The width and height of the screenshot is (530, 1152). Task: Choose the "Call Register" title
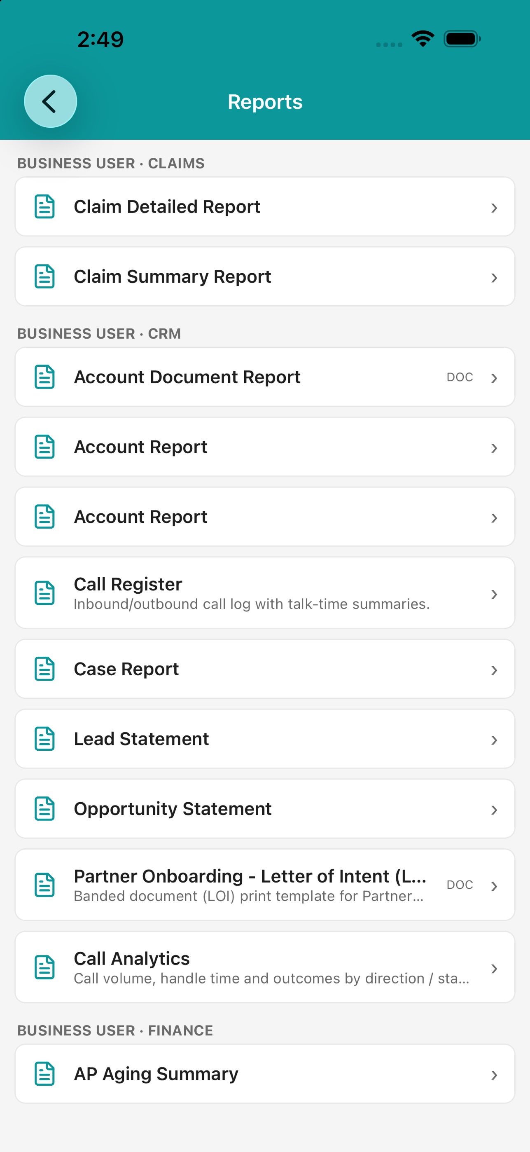coord(128,584)
